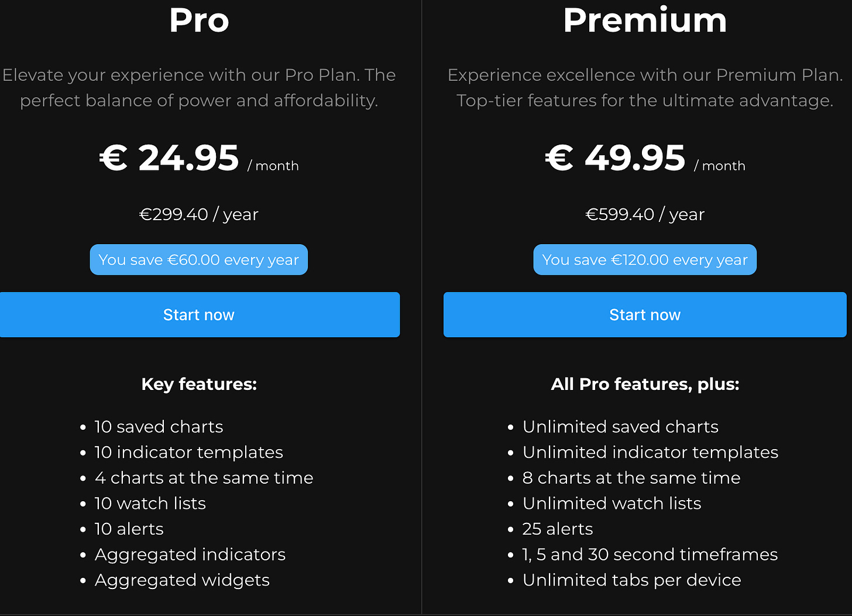Click the €299.40 yearly price

click(x=199, y=214)
